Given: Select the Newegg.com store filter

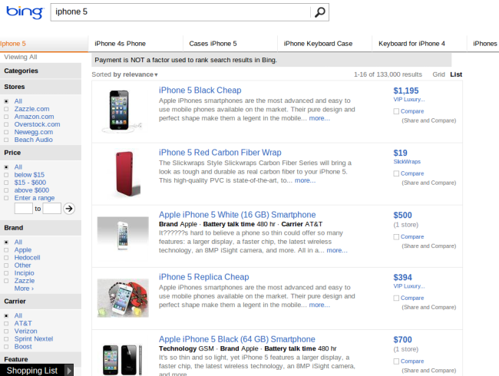Looking at the screenshot, I should point(34,132).
